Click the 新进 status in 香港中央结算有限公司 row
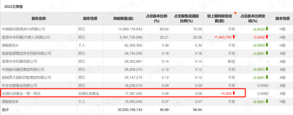Image resolution: width=293 pixels, height=115 pixels. click(231, 61)
